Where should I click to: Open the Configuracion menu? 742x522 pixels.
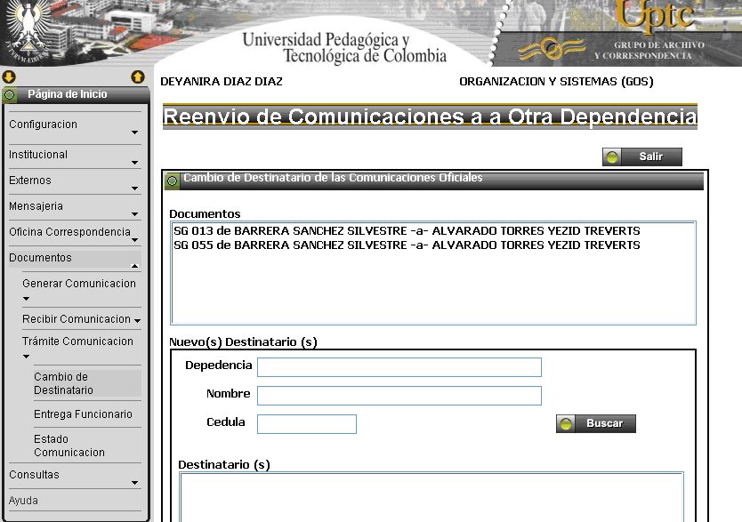pyautogui.click(x=43, y=124)
